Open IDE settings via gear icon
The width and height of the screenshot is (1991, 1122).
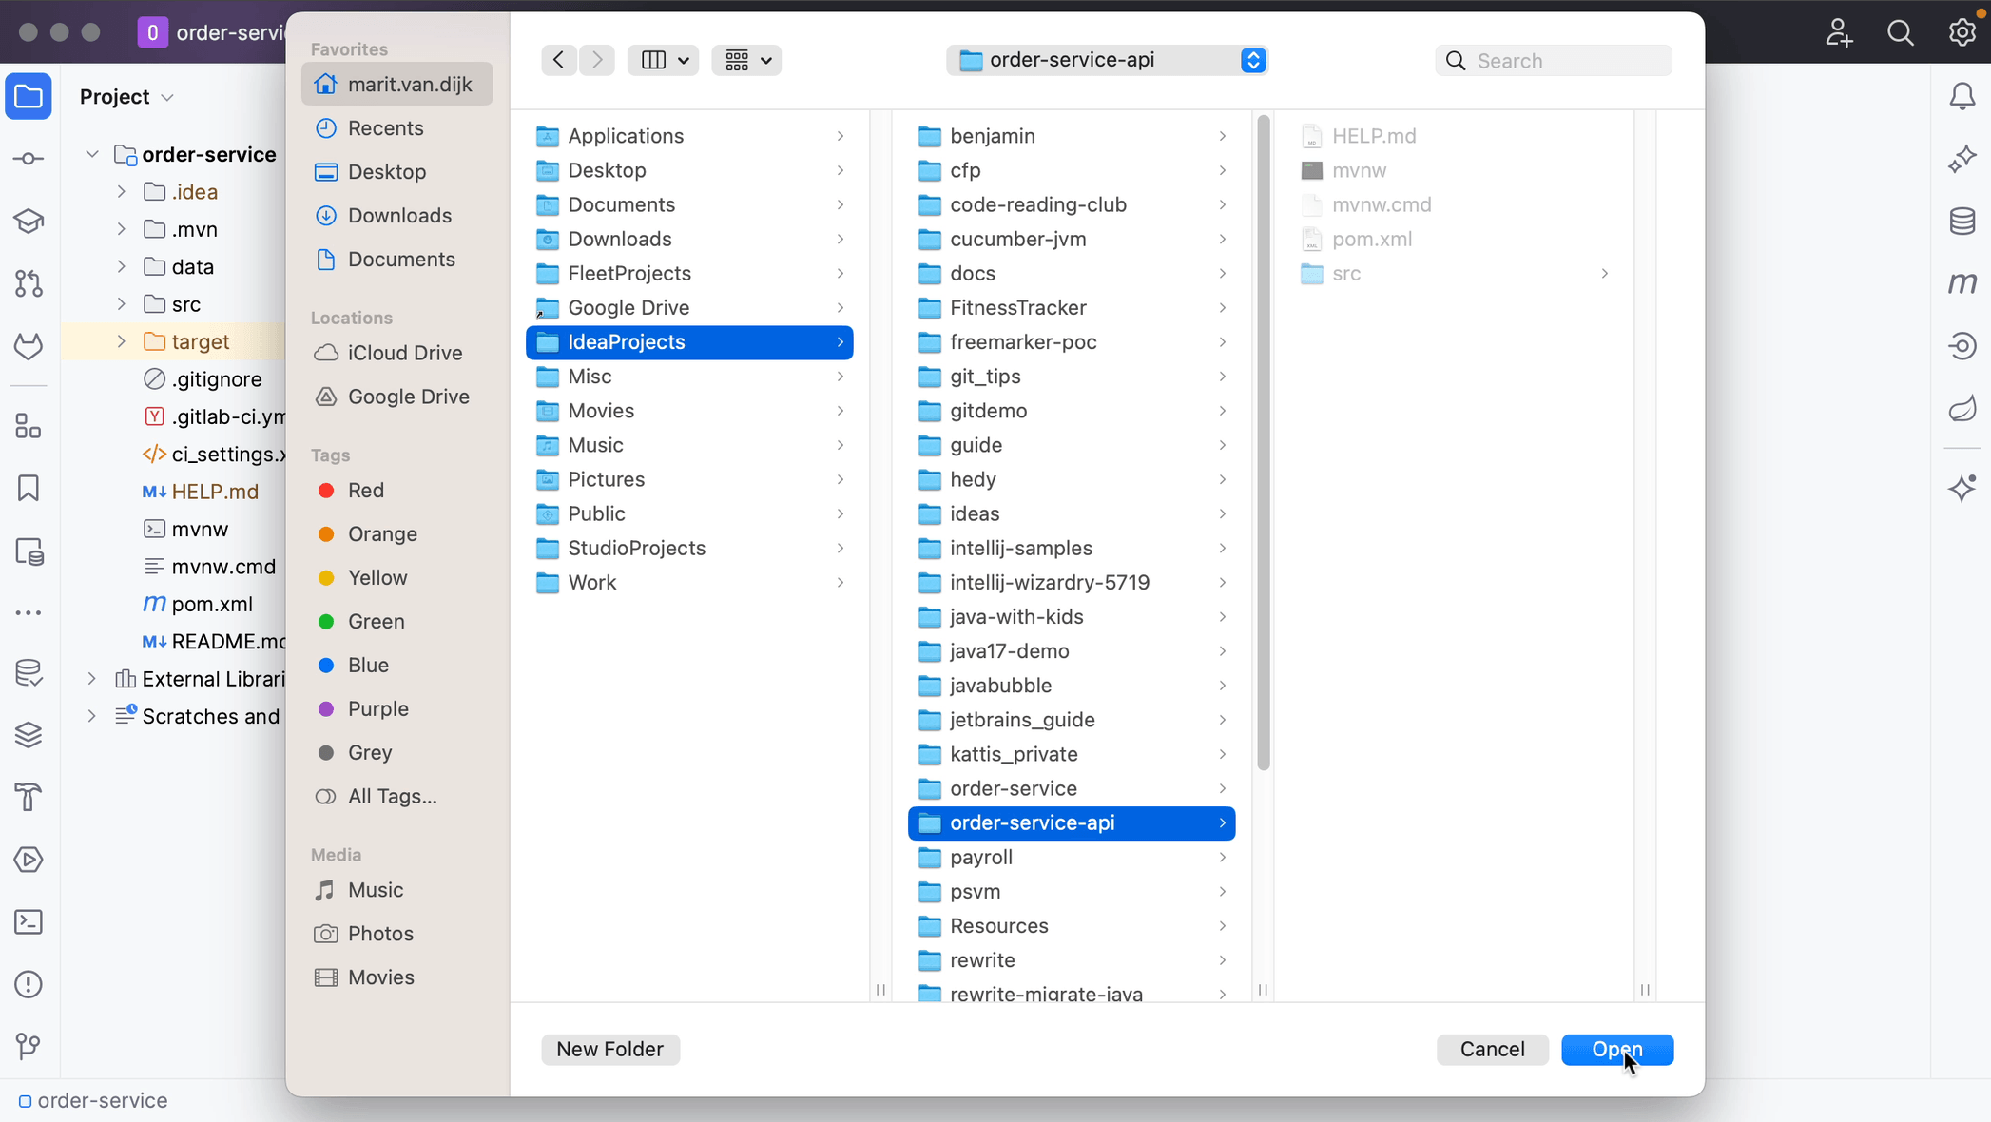(1961, 31)
